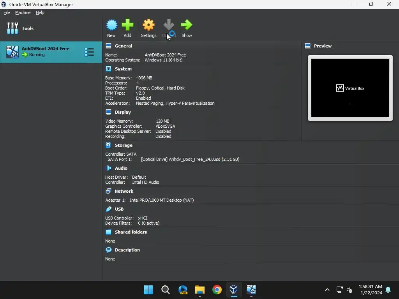Open the File menu
This screenshot has width=399, height=299.
7,12
